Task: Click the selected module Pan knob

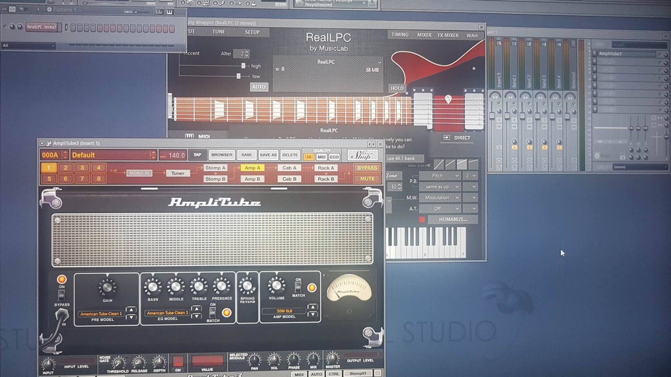Action: click(x=254, y=360)
